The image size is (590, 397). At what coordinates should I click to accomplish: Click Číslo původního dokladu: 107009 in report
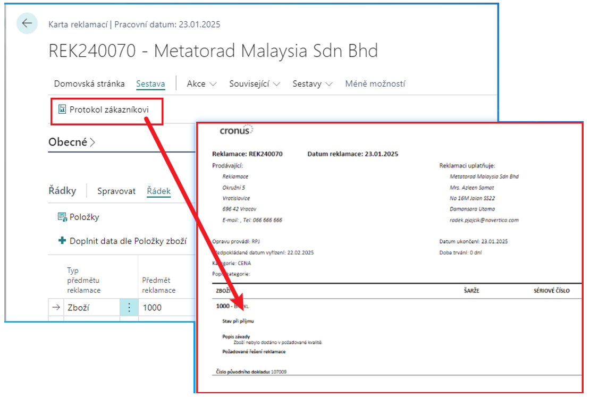pyautogui.click(x=251, y=372)
